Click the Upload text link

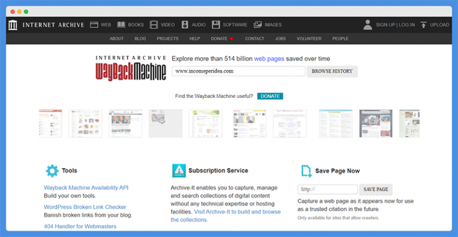tap(440, 25)
